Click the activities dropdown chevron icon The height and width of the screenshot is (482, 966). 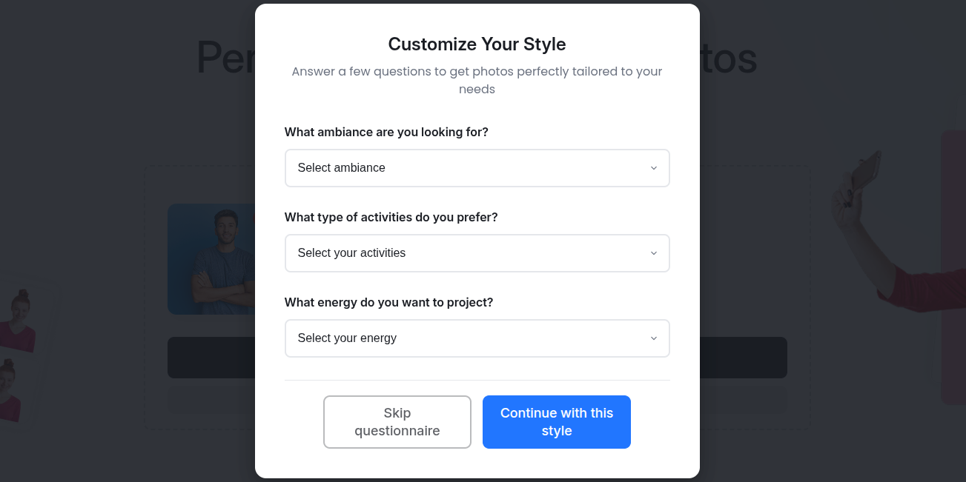pos(654,253)
